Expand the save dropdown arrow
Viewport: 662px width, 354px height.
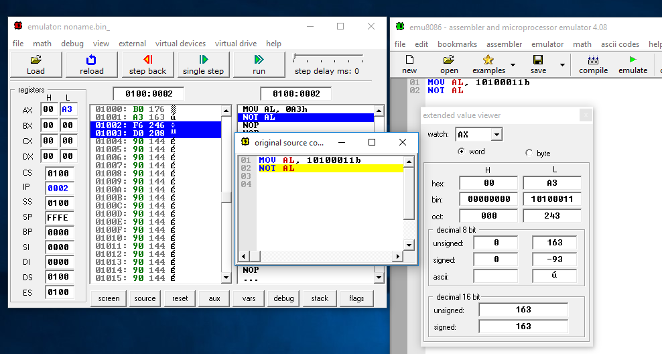561,66
